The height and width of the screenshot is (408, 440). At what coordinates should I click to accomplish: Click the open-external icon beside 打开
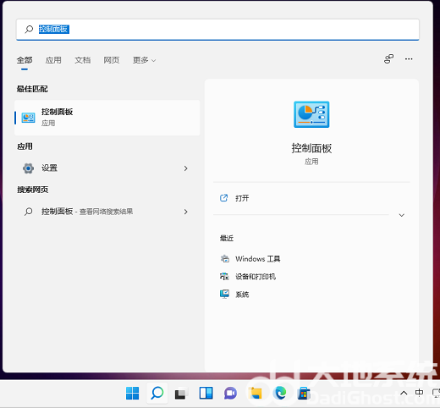(x=223, y=198)
